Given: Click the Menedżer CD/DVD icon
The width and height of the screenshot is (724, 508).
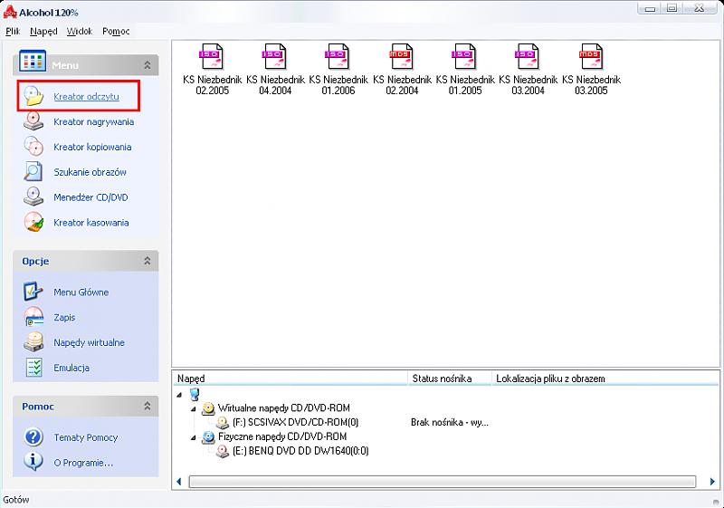Looking at the screenshot, I should (x=33, y=196).
